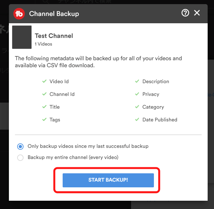Click the Channel Backup dialog title
Screen dimensions: 214x209
[x=54, y=14]
